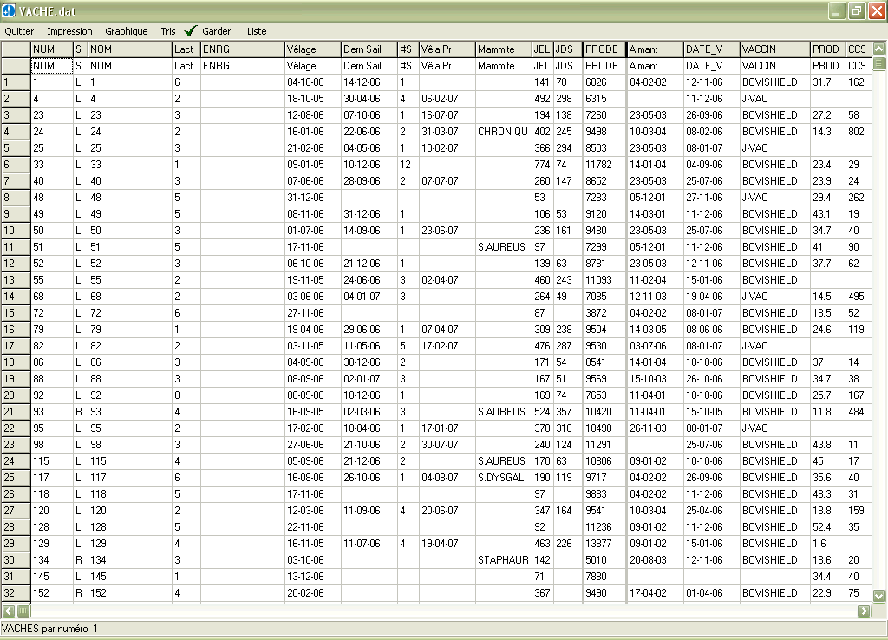
Task: Click the horizontal scroll right arrow
Action: (864, 611)
